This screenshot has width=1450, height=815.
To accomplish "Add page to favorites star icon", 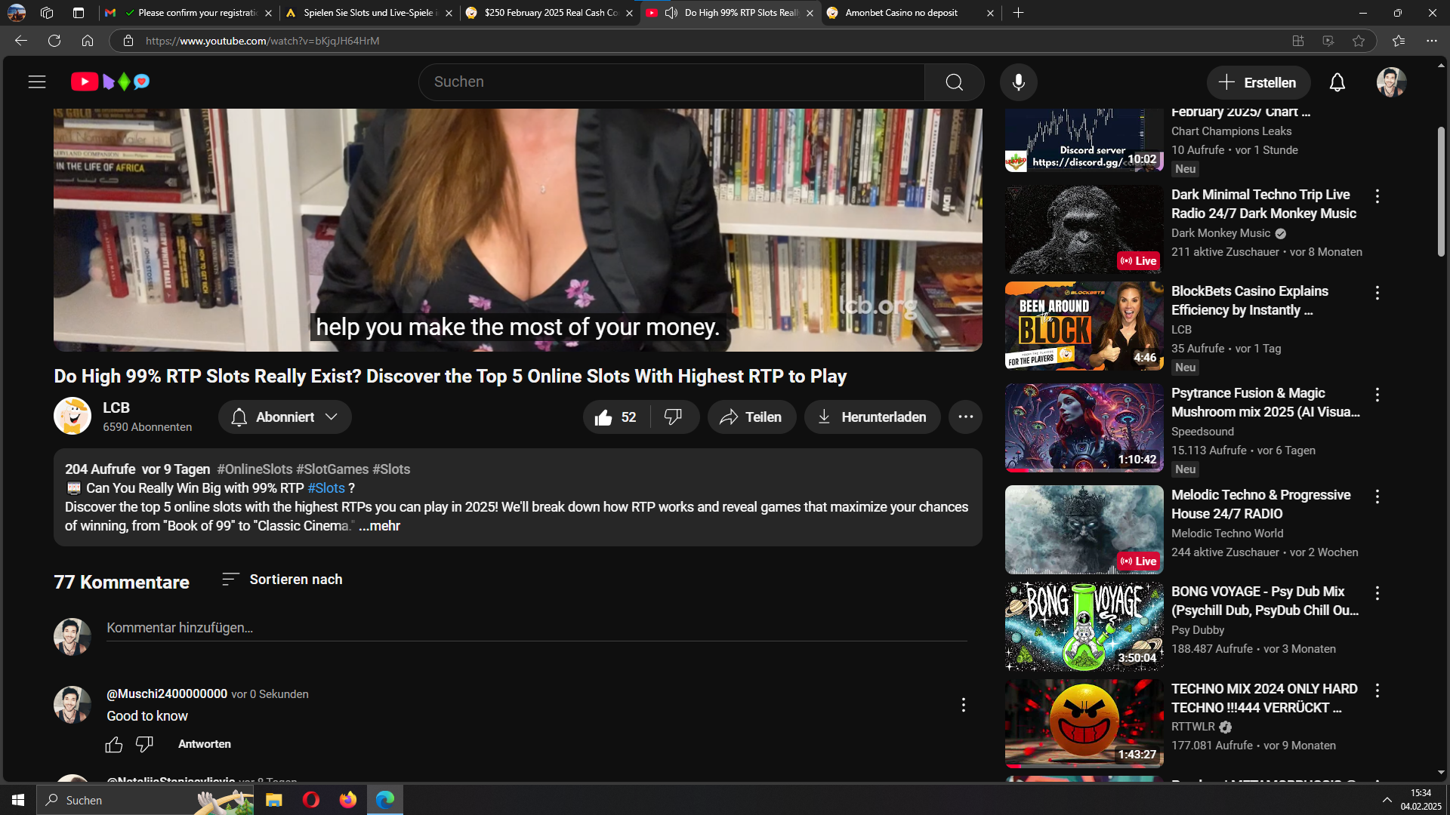I will [x=1359, y=41].
